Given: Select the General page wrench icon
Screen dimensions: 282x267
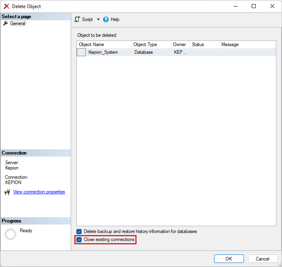Looking at the screenshot, I should (5, 23).
